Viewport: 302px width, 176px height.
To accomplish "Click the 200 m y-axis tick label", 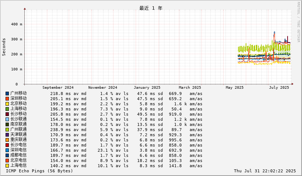I will click(x=17, y=54).
